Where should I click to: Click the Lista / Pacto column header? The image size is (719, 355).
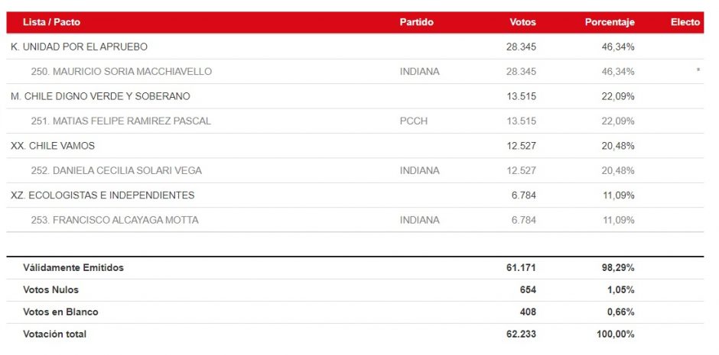click(51, 22)
